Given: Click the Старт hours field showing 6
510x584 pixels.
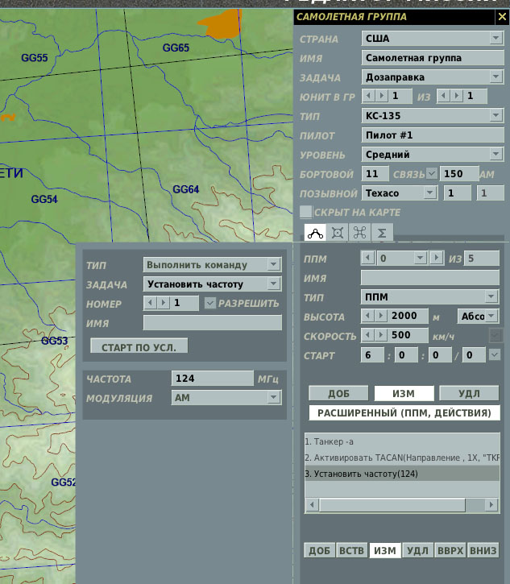Looking at the screenshot, I should (372, 354).
